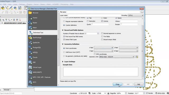Click the filter legend icon in Layers panel
This screenshot has height=95, width=169.
6,20
